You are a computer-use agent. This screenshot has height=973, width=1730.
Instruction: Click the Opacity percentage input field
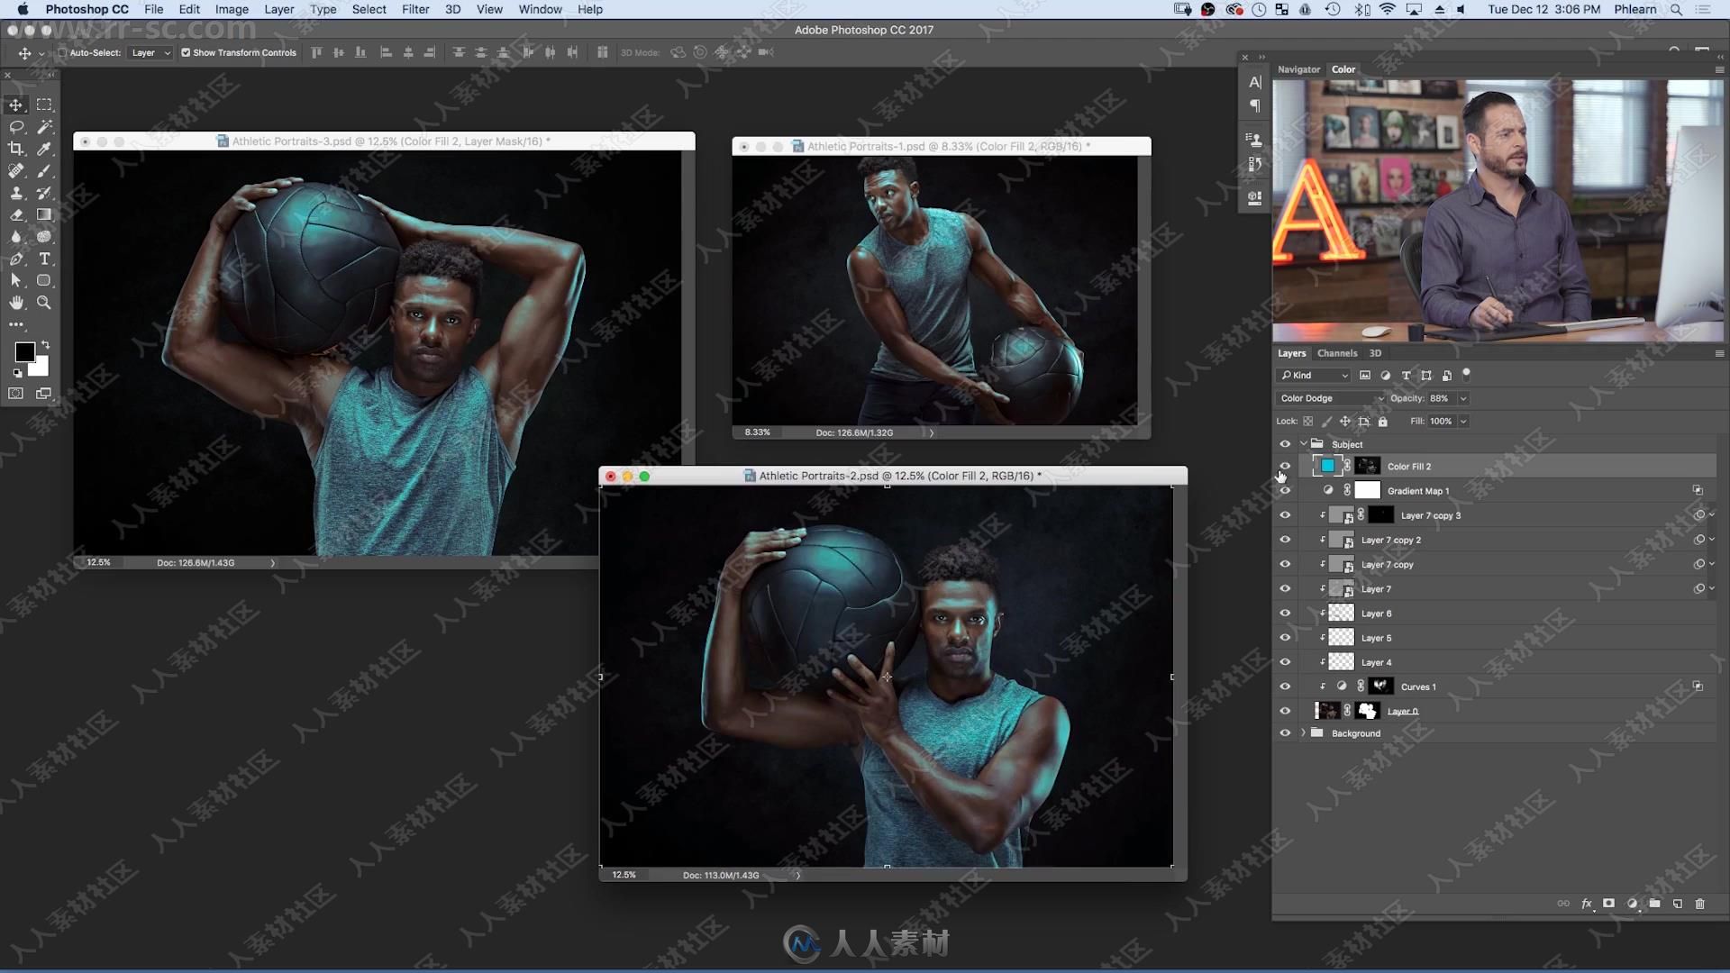(1438, 398)
